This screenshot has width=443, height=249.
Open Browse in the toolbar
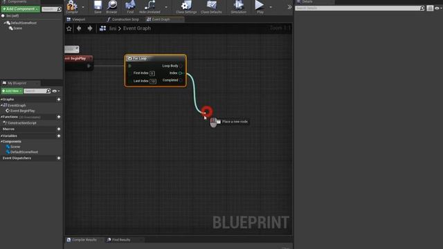point(111,7)
